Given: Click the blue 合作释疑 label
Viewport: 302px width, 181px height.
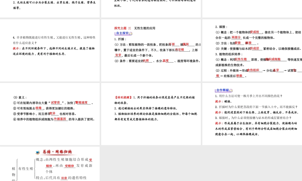Looking at the screenshot, I should (x=223, y=90).
